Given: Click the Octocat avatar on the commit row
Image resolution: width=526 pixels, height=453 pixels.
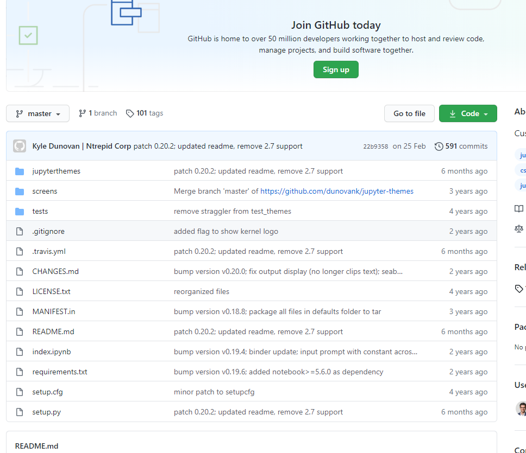Looking at the screenshot, I should (20, 145).
